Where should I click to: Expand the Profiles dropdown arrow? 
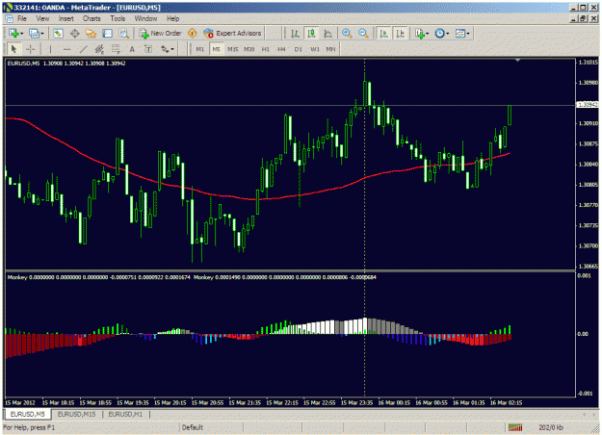[x=42, y=34]
